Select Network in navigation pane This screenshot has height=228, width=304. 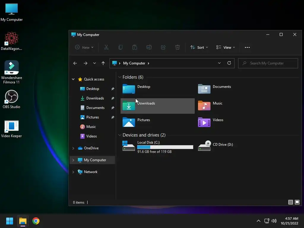91,172
